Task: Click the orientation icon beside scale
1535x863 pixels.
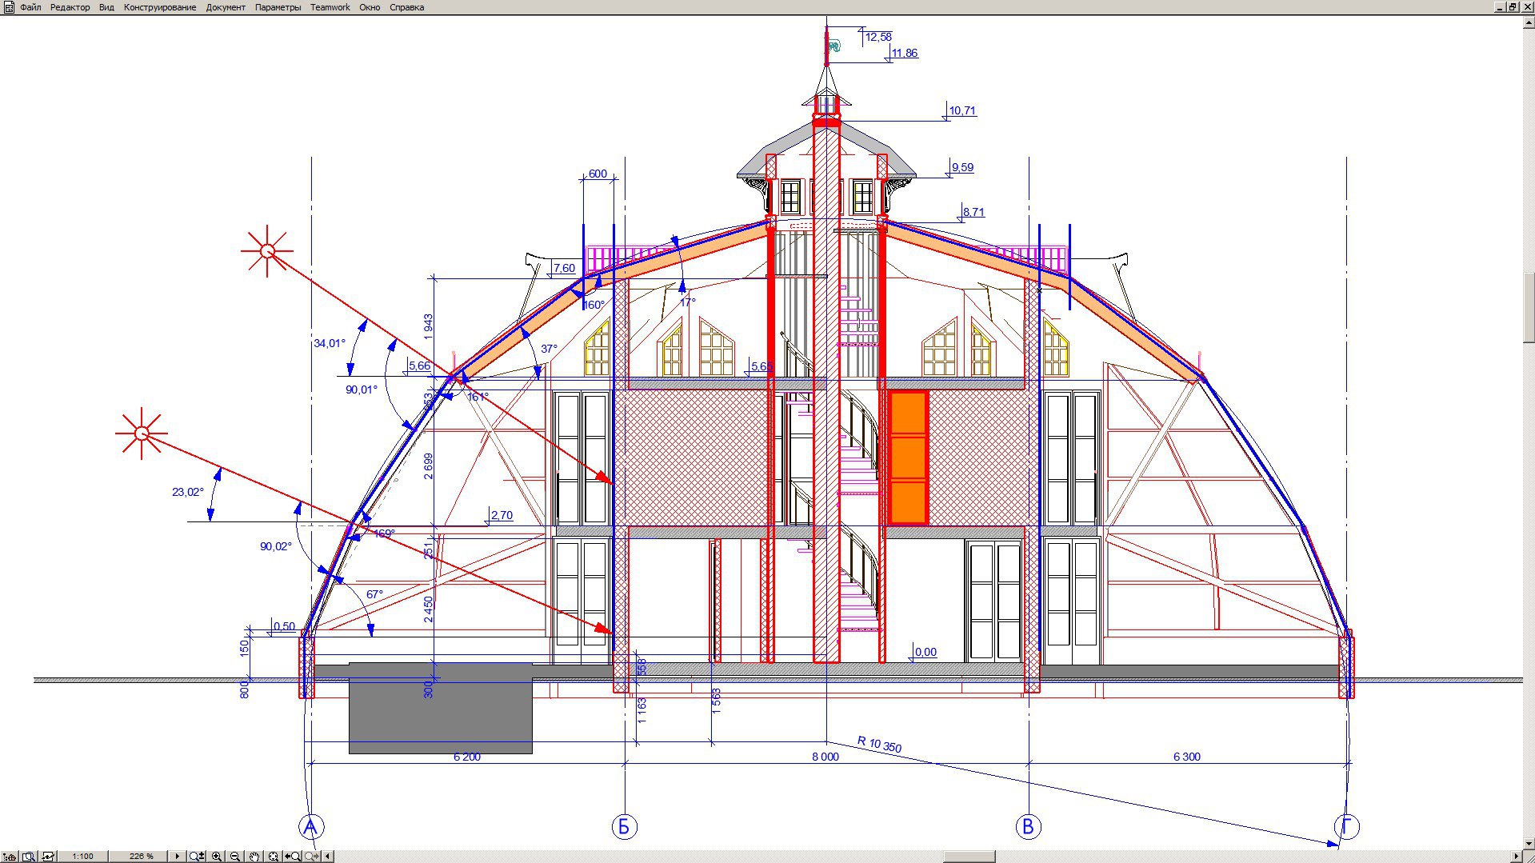Action: tap(48, 856)
